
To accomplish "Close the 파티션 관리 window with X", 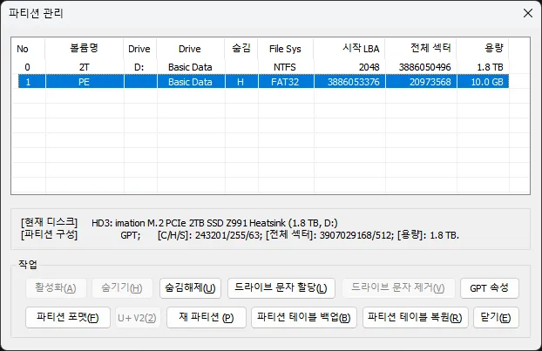I will coord(526,13).
